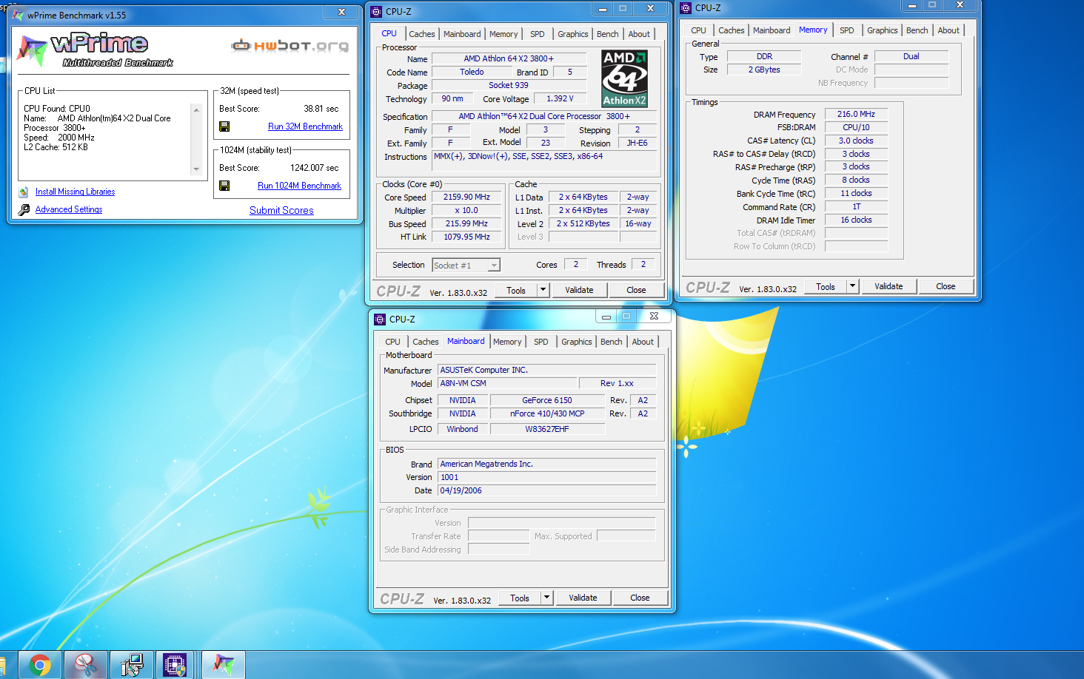Click Validate in CPU-Z Memory window
Viewport: 1084px width, 679px height.
coord(889,286)
